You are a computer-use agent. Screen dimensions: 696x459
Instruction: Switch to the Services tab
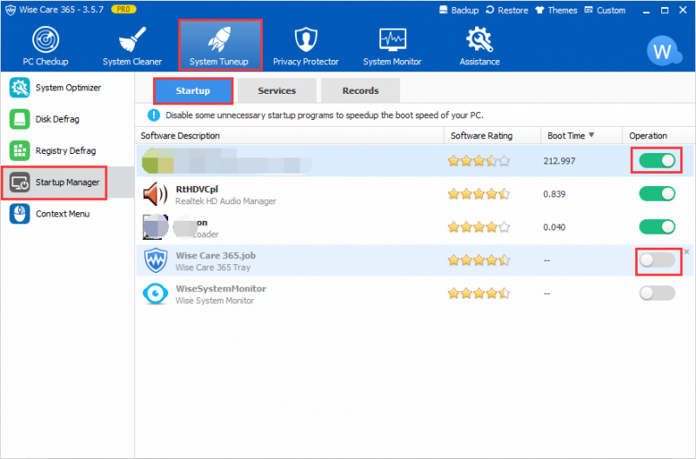pyautogui.click(x=277, y=90)
